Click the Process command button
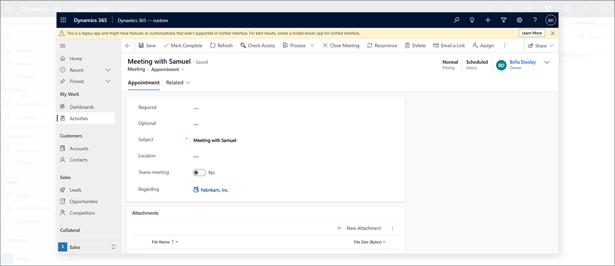The height and width of the screenshot is (266, 615). (294, 46)
